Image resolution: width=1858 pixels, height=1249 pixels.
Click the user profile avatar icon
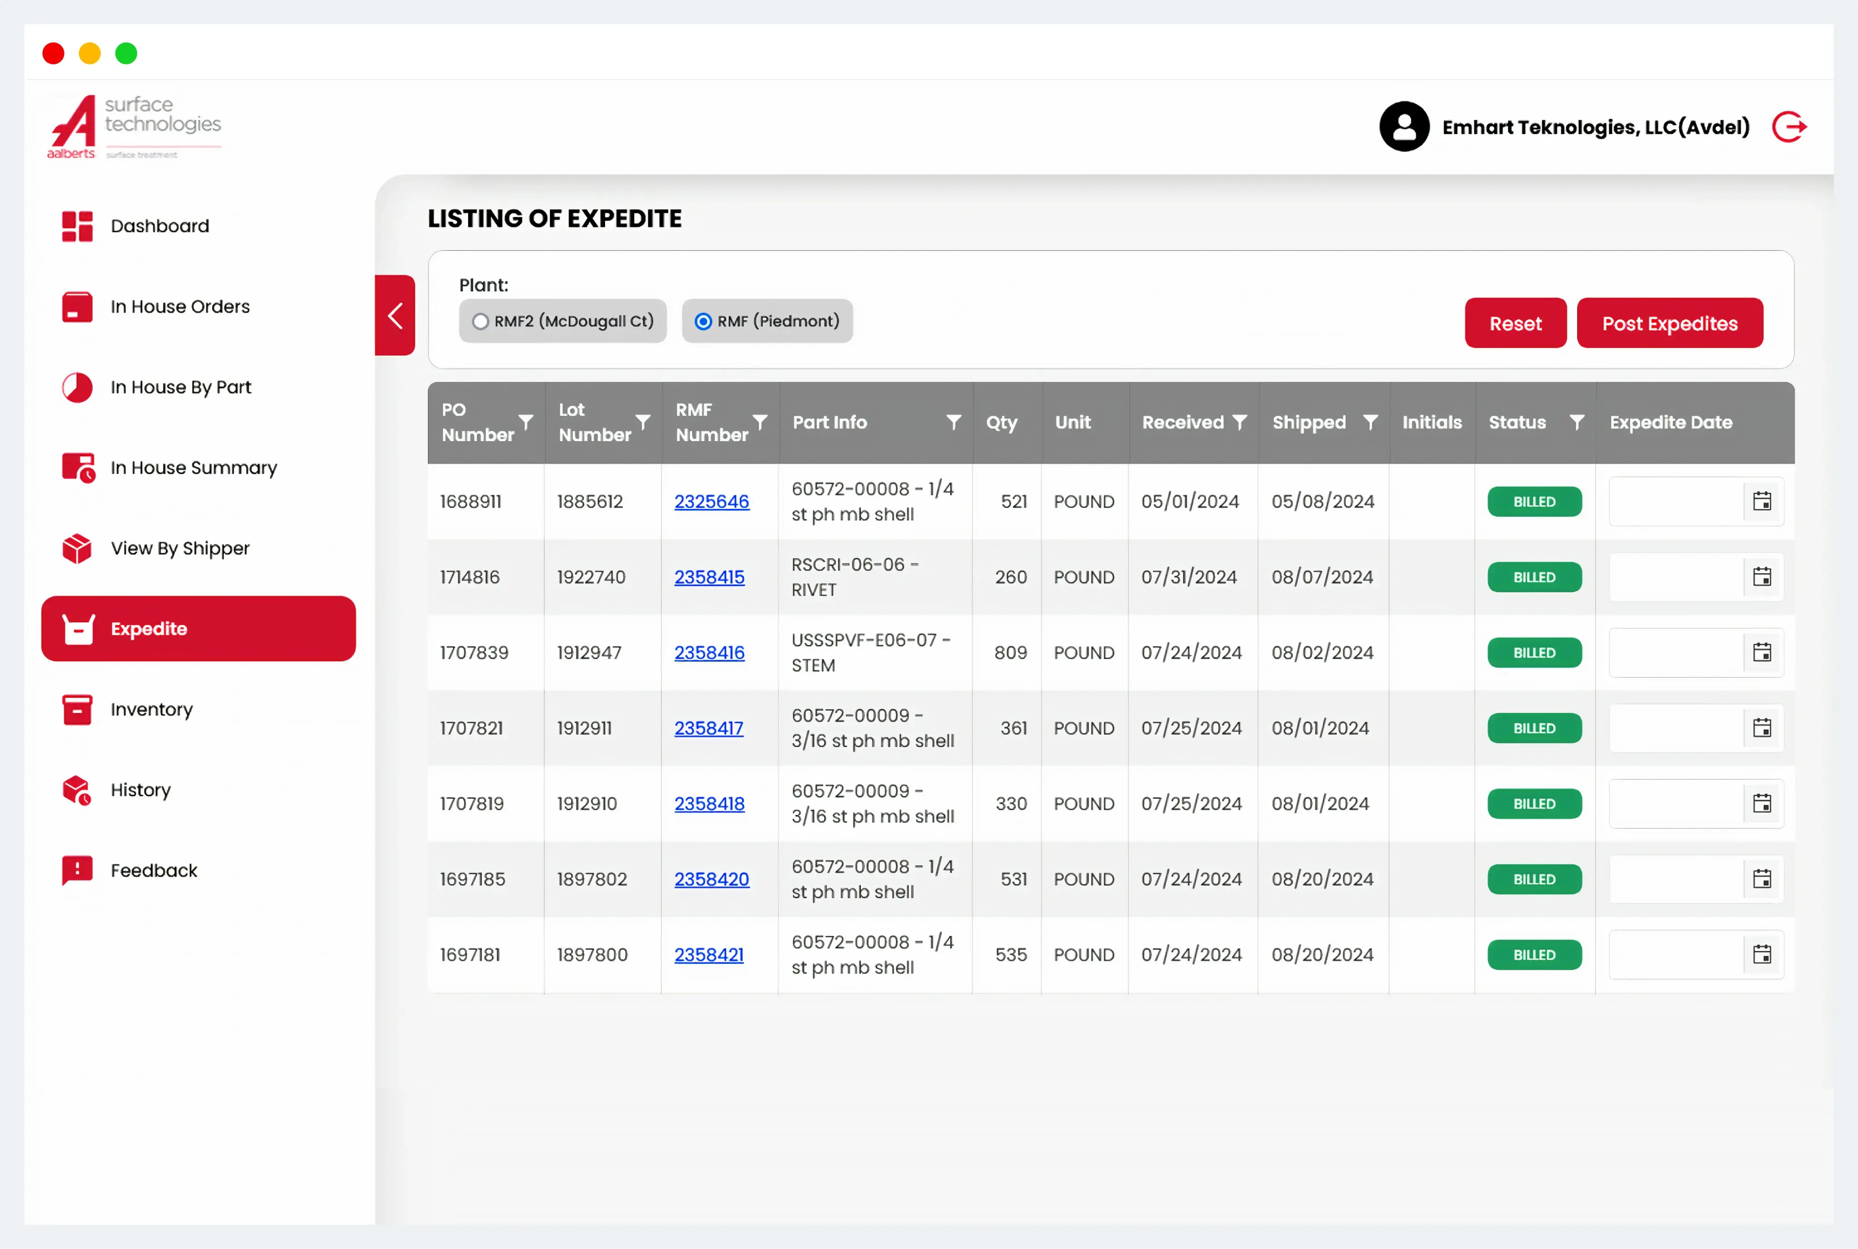1404,127
